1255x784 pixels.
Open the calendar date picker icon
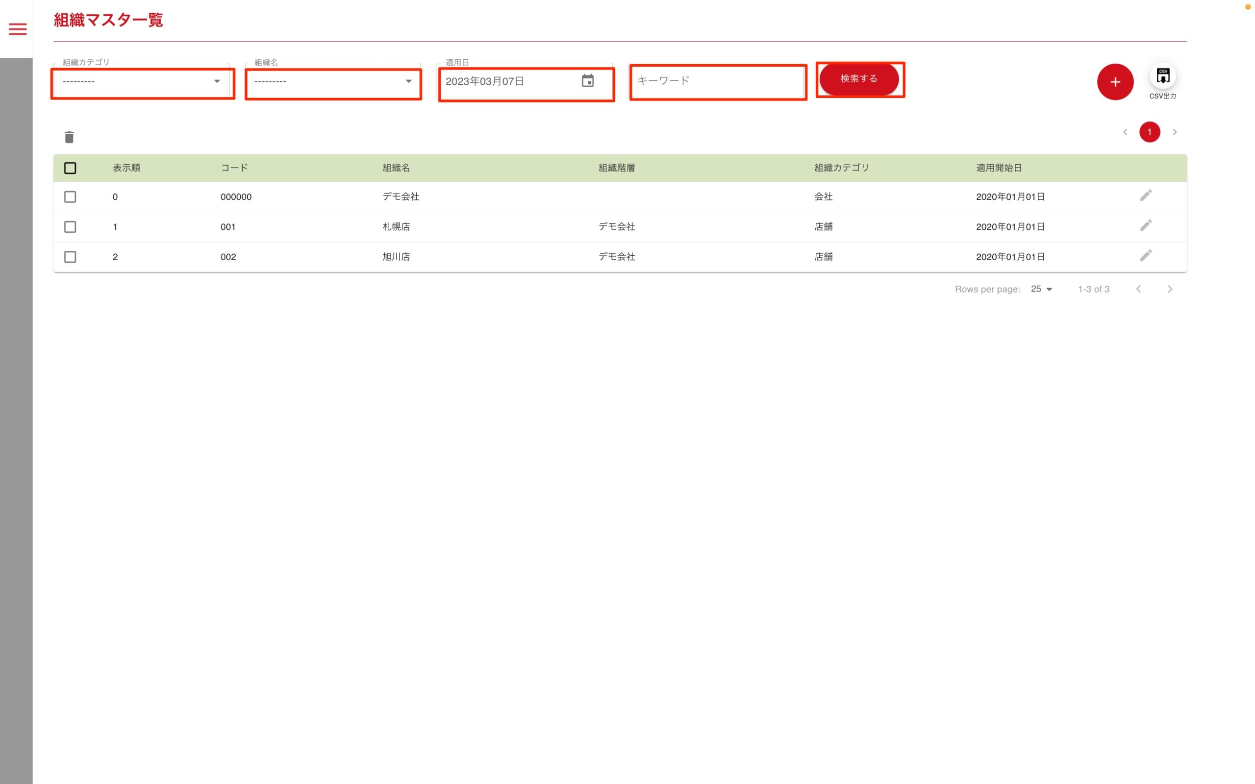coord(588,81)
